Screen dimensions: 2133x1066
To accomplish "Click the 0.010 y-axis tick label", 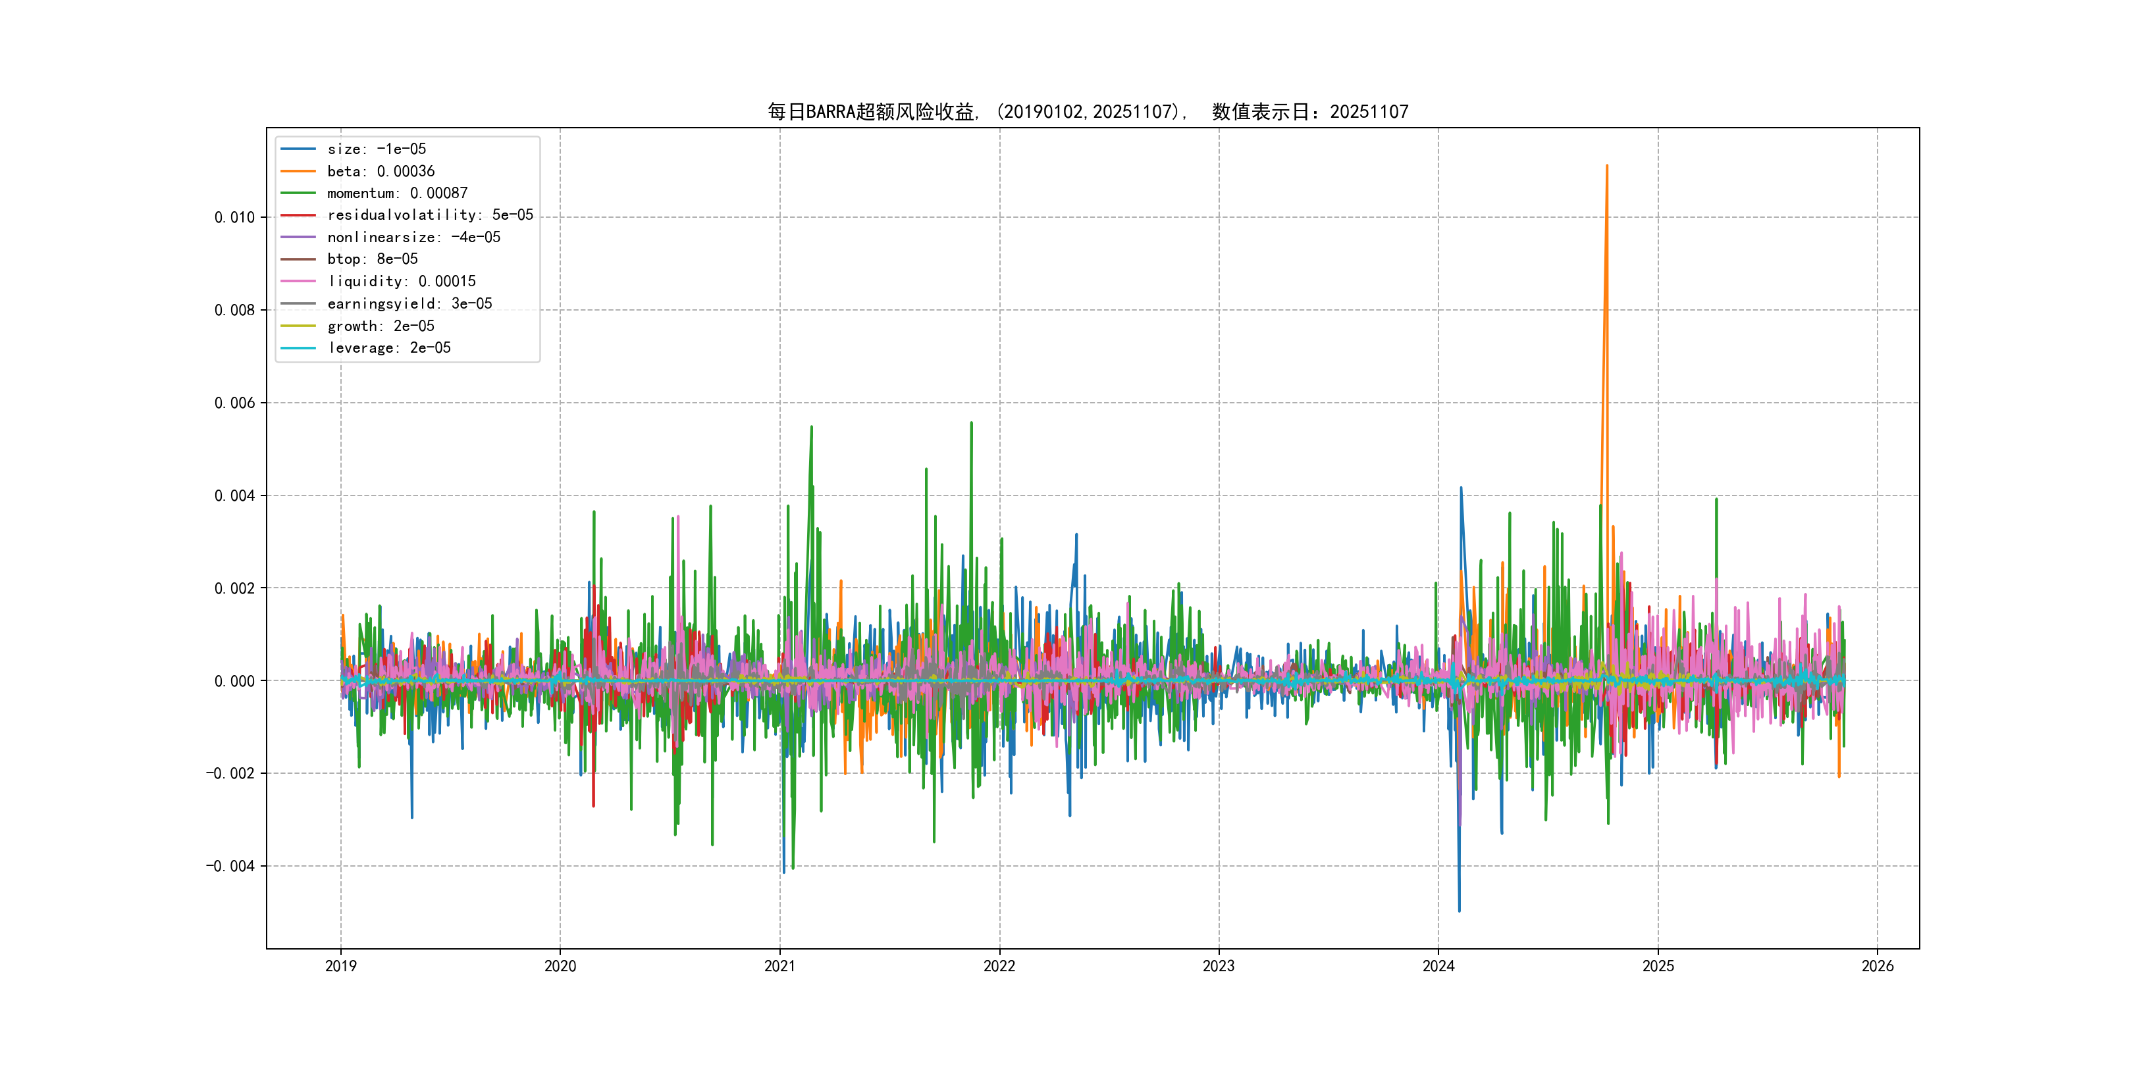I will pyautogui.click(x=234, y=218).
